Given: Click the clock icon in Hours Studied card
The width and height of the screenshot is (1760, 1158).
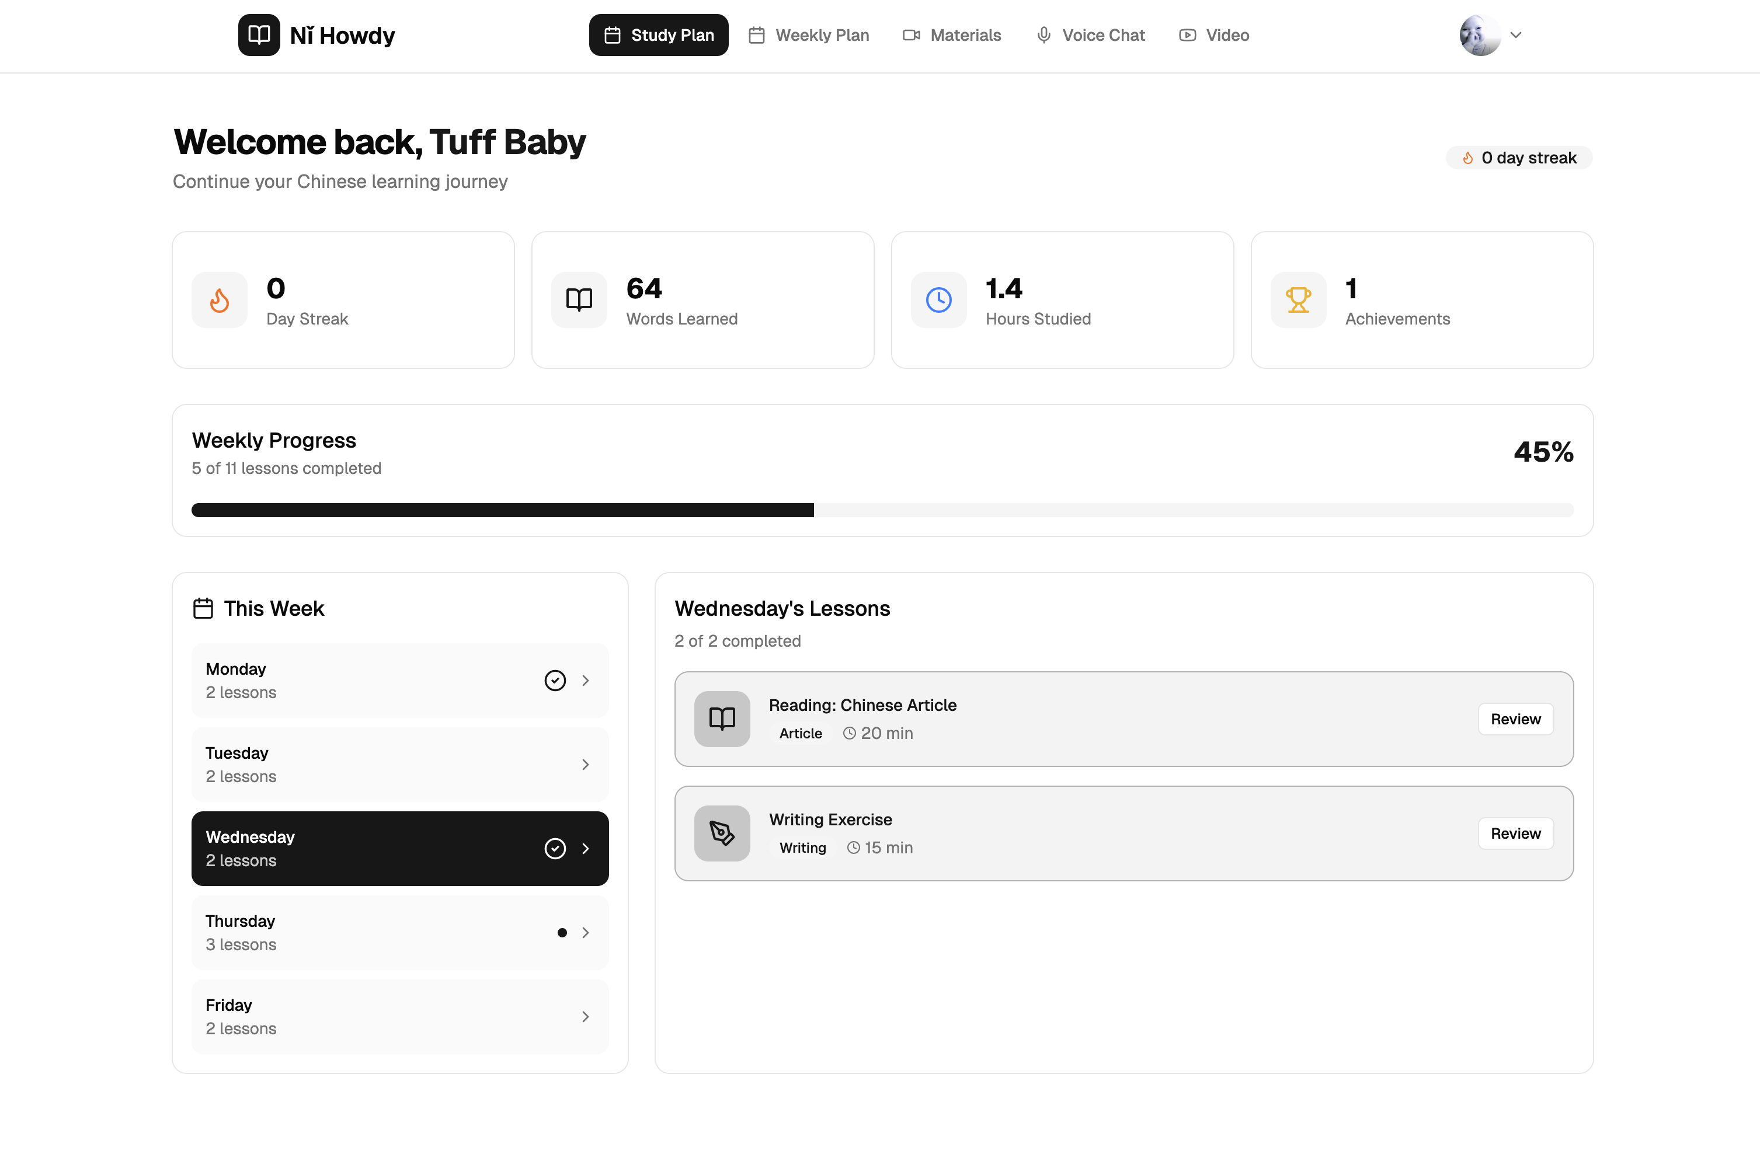Looking at the screenshot, I should (x=938, y=300).
